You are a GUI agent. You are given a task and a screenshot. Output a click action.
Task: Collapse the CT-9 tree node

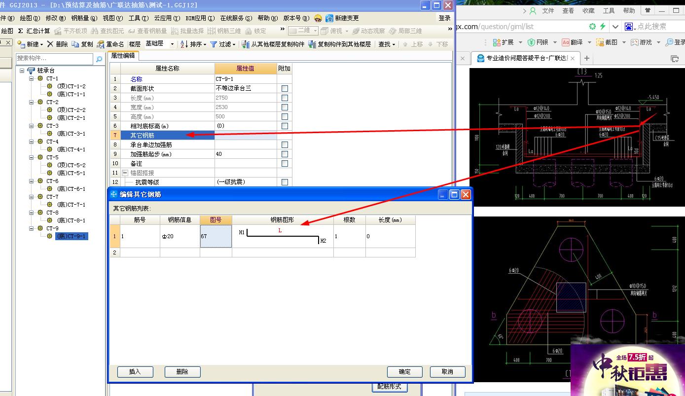[x=31, y=228]
